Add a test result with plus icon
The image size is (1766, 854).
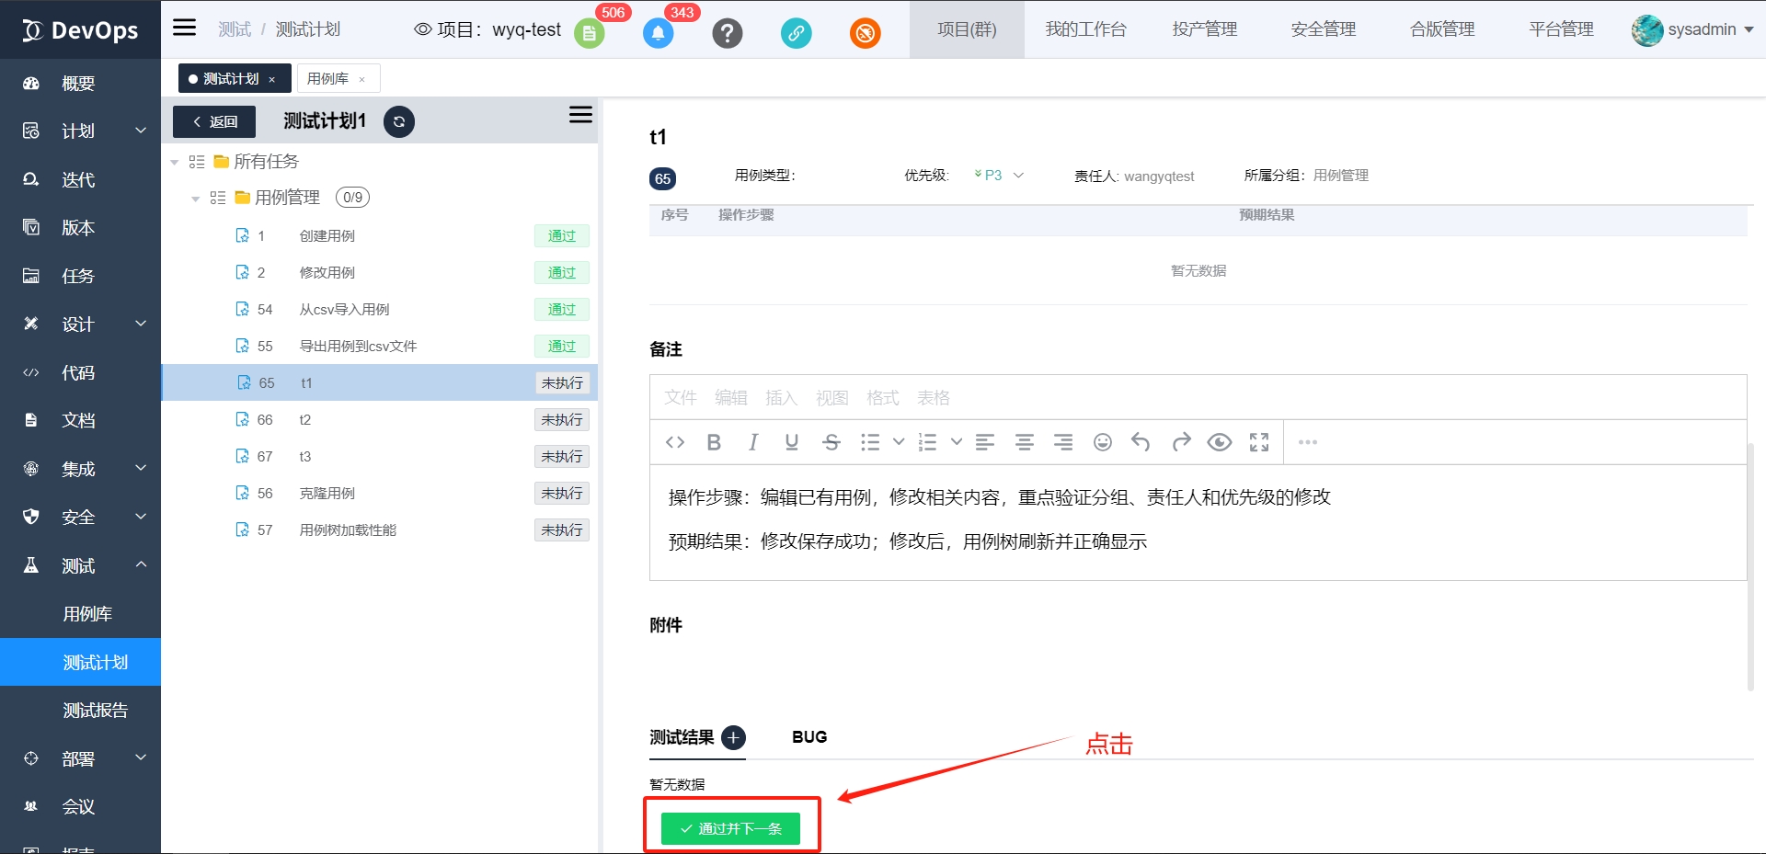(733, 737)
